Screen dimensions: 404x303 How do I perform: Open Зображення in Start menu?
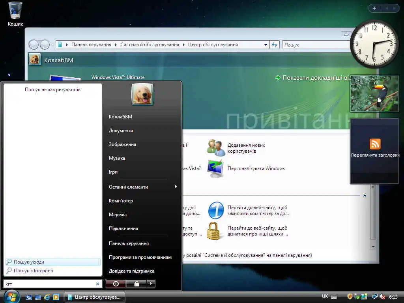point(122,144)
